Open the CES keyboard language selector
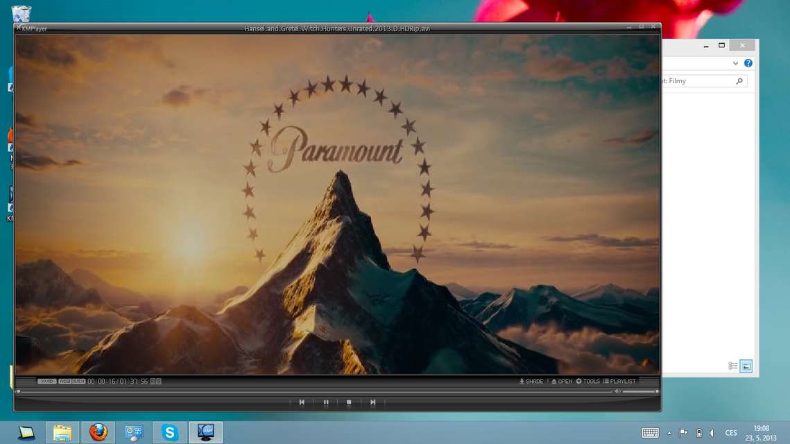790x444 pixels. [731, 433]
